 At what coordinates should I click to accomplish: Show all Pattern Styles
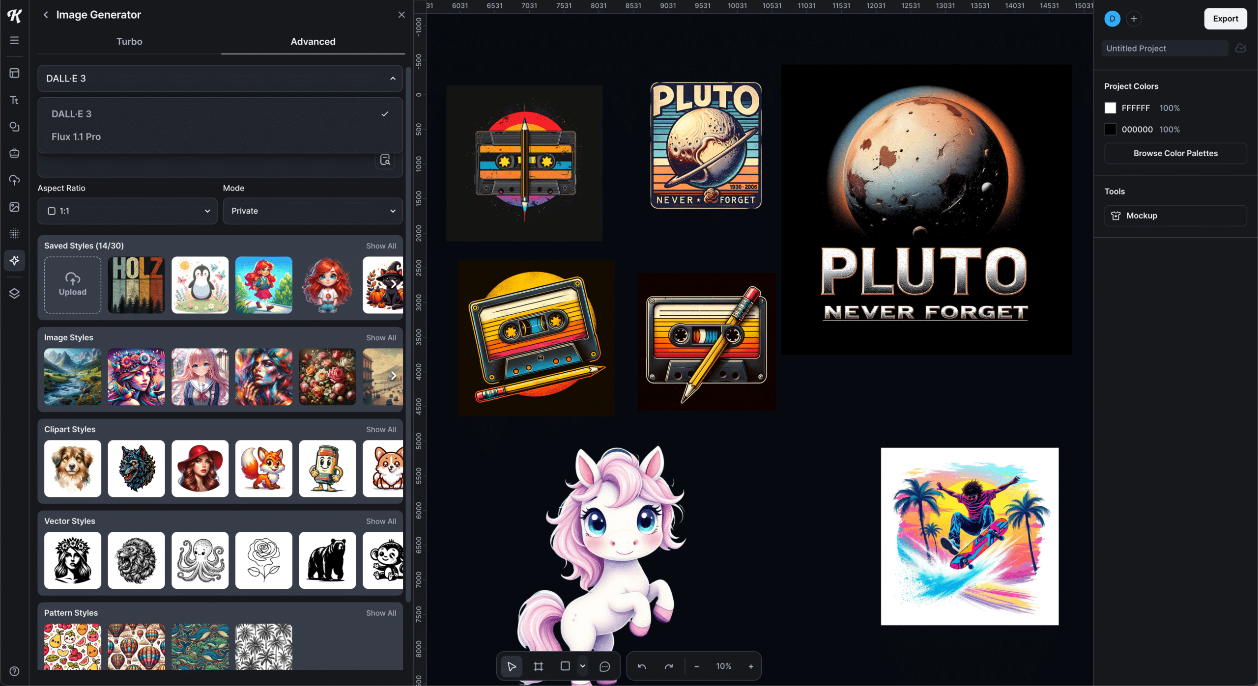coord(381,613)
